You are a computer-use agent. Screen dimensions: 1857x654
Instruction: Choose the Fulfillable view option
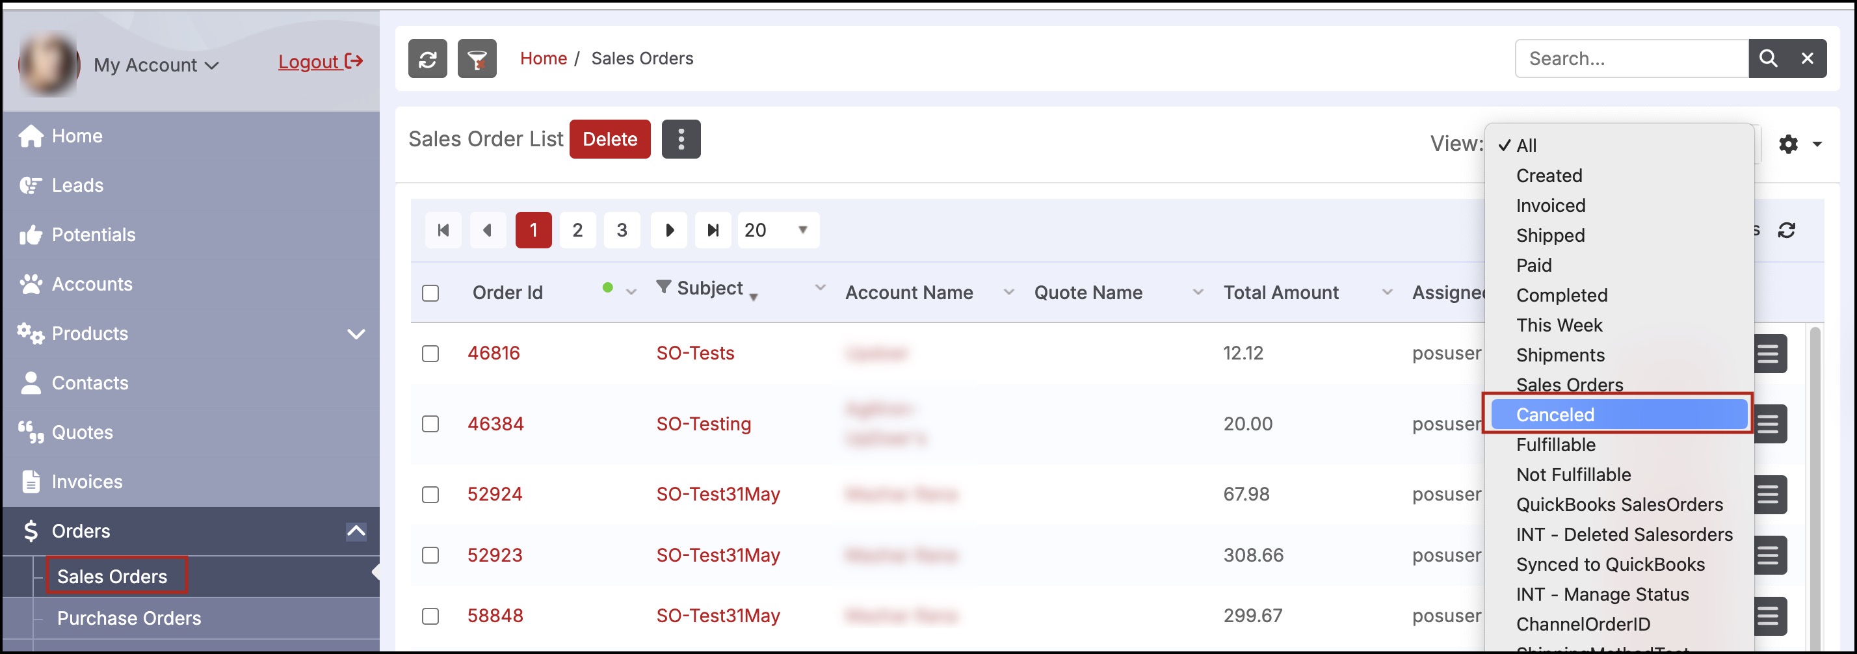[x=1618, y=445]
